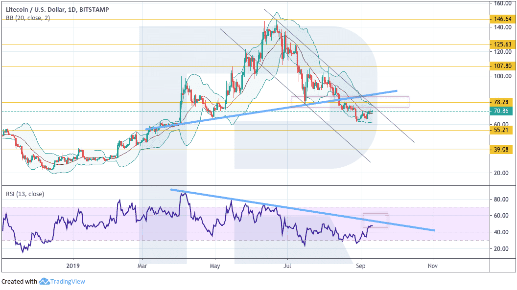Viewport: 517px width, 290px height.
Task: Click the 107.80 price level label
Action: pos(502,66)
